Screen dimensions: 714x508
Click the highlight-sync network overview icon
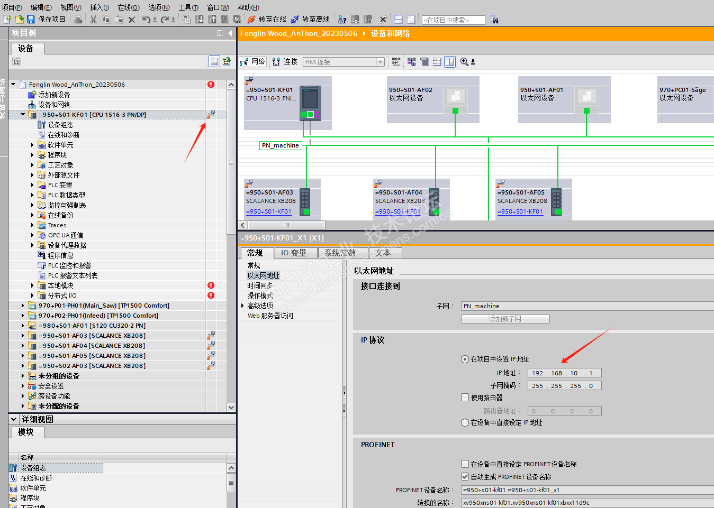[411, 62]
